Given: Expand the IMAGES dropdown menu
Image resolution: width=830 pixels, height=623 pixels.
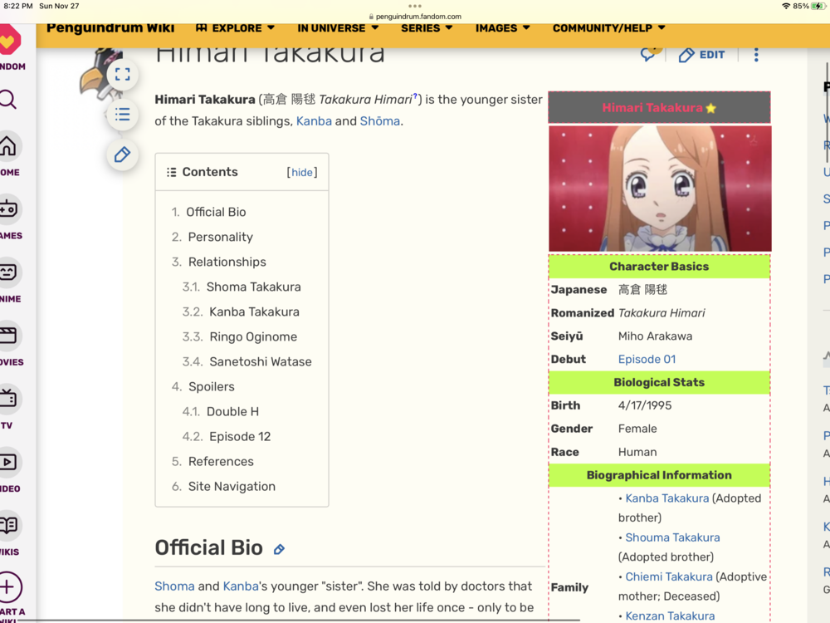Looking at the screenshot, I should click(502, 28).
